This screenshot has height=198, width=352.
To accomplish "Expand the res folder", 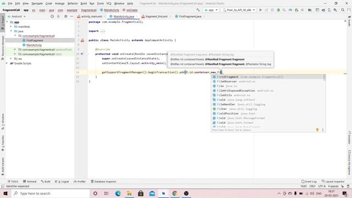I will 11,59.
